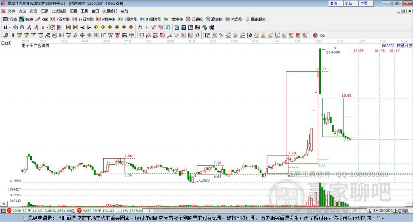The height and width of the screenshot is (222, 413).
Task: Click the 日K线 label
Action: 6,43
